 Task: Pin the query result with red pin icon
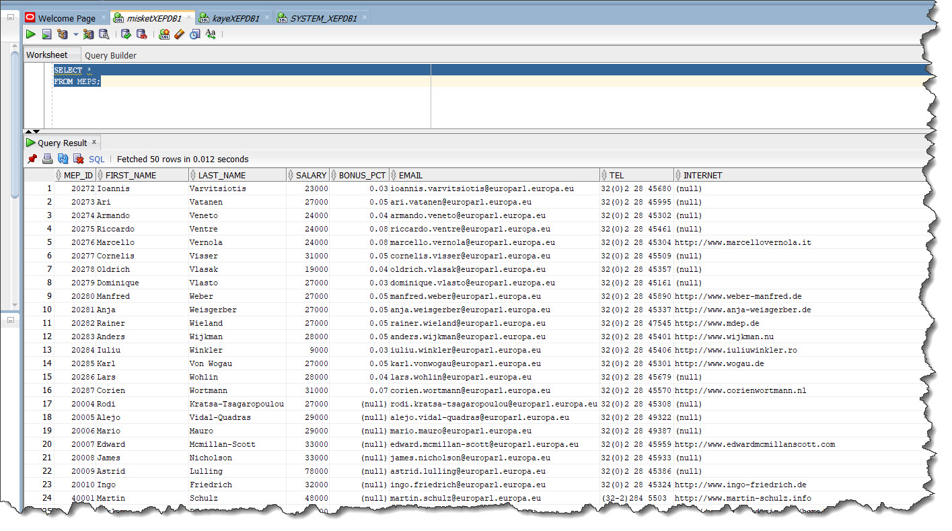click(32, 159)
